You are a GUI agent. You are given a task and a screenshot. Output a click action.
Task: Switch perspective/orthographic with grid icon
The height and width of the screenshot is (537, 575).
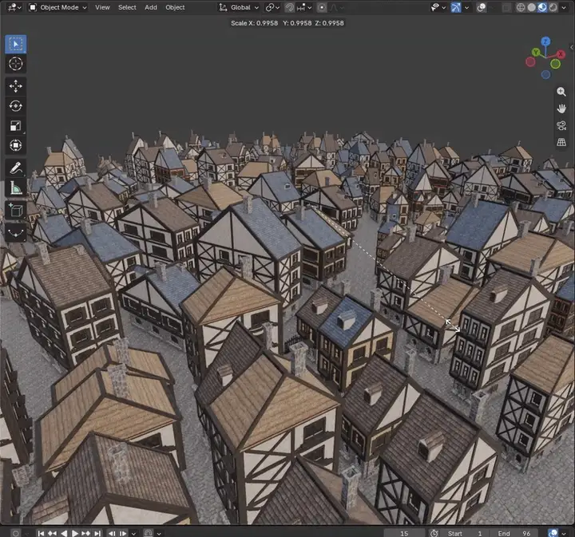coord(561,142)
